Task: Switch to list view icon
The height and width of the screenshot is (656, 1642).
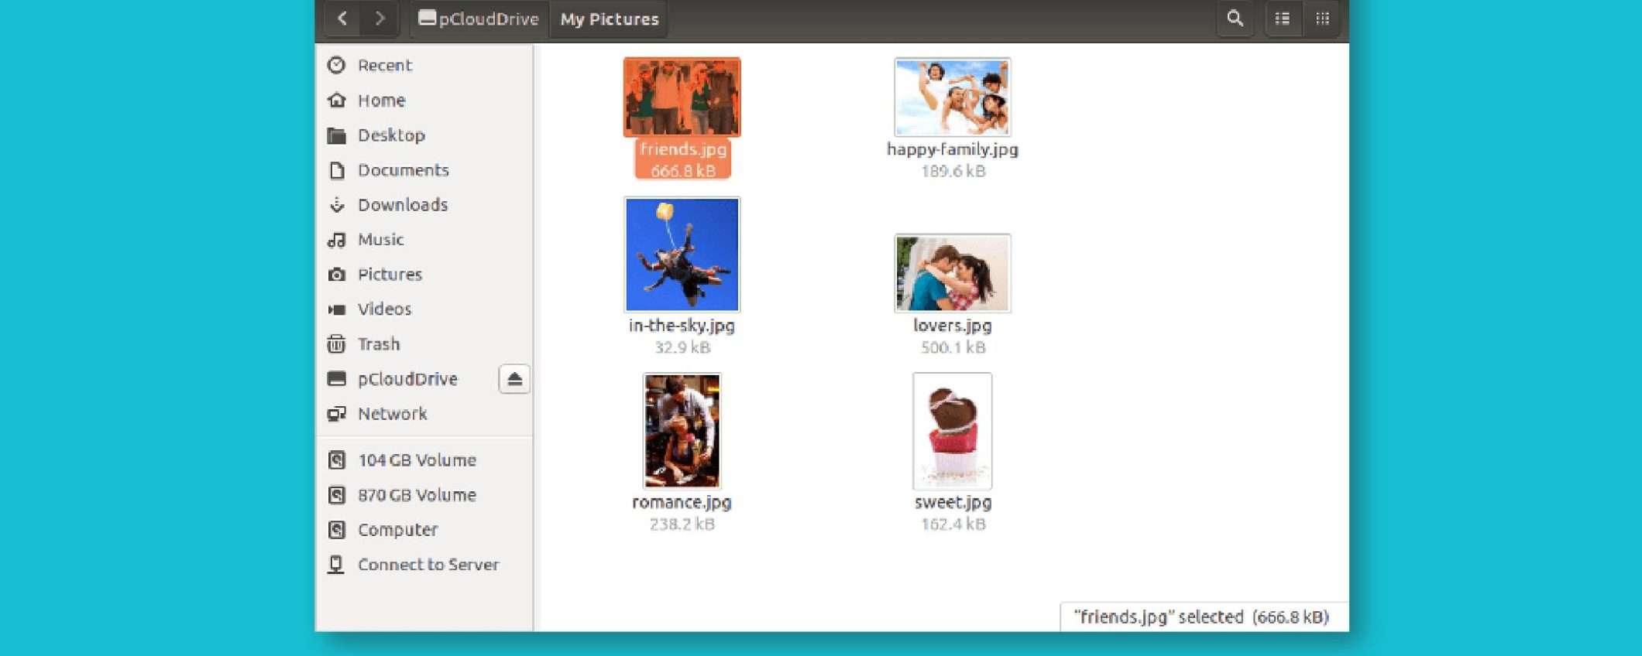Action: [1283, 19]
